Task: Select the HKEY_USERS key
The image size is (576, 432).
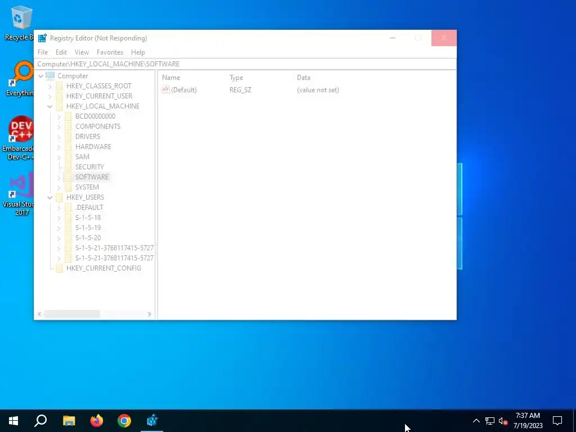Action: tap(85, 197)
